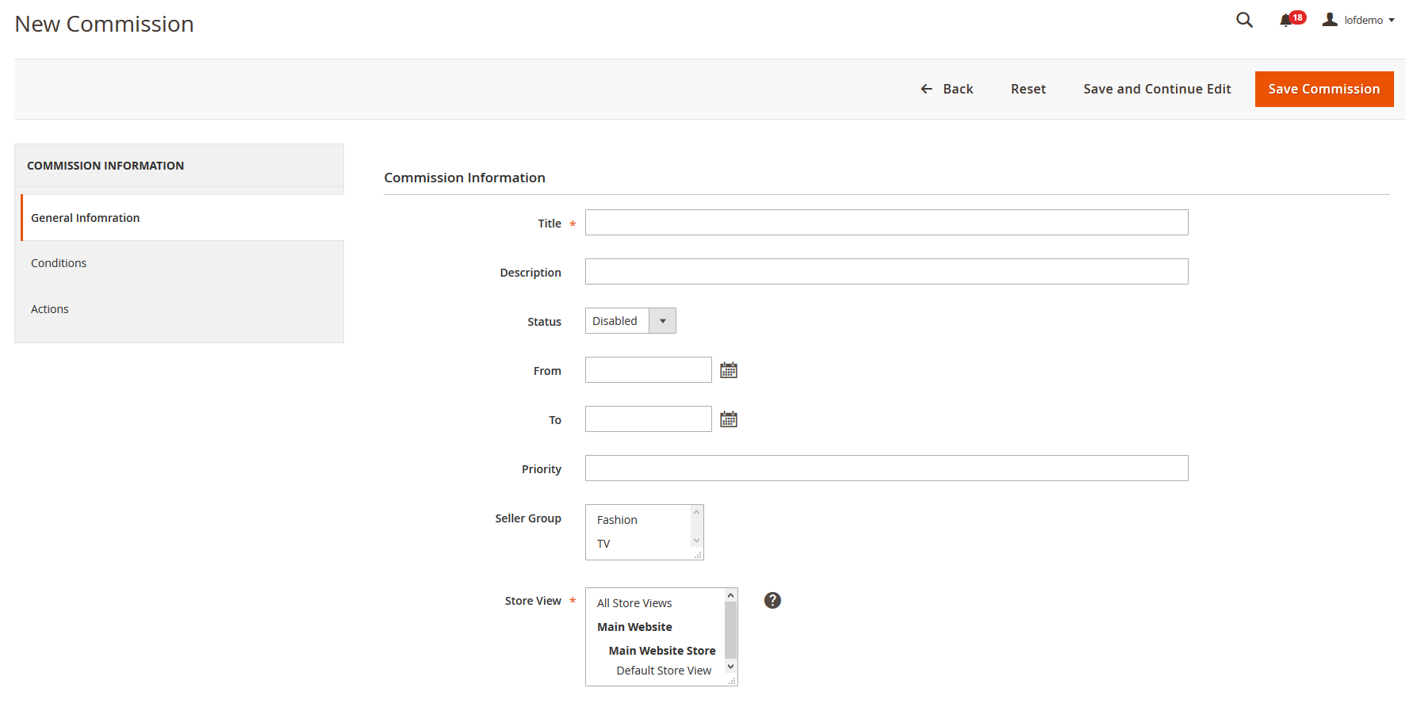Choose Default Store View option

pos(664,671)
